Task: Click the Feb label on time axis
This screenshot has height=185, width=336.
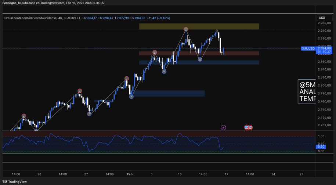Action: 130,174
